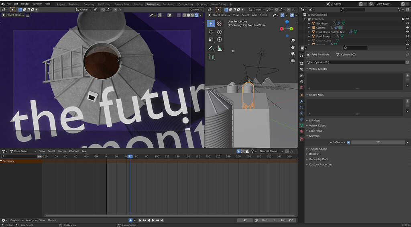Click the mesh name field Cylinder.002
The width and height of the screenshot is (411, 227).
click(x=359, y=62)
